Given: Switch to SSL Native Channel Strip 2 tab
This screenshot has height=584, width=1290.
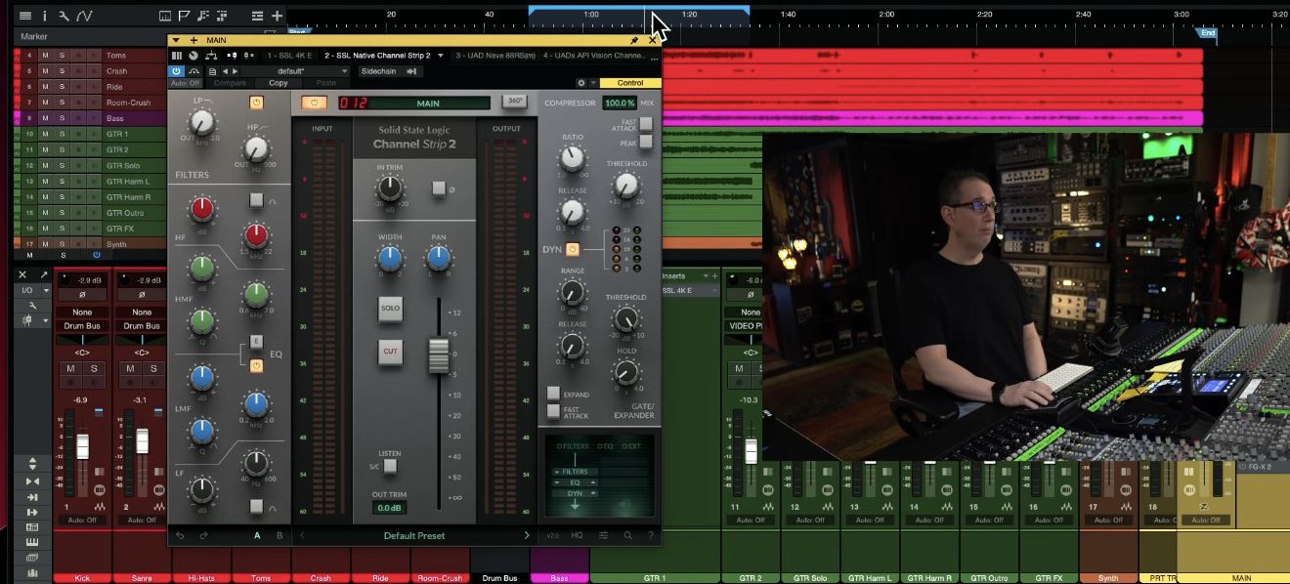Looking at the screenshot, I should click(x=377, y=56).
